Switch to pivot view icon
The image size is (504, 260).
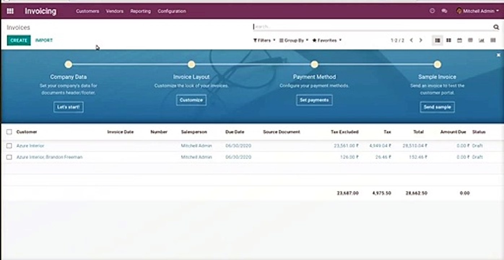[470, 40]
